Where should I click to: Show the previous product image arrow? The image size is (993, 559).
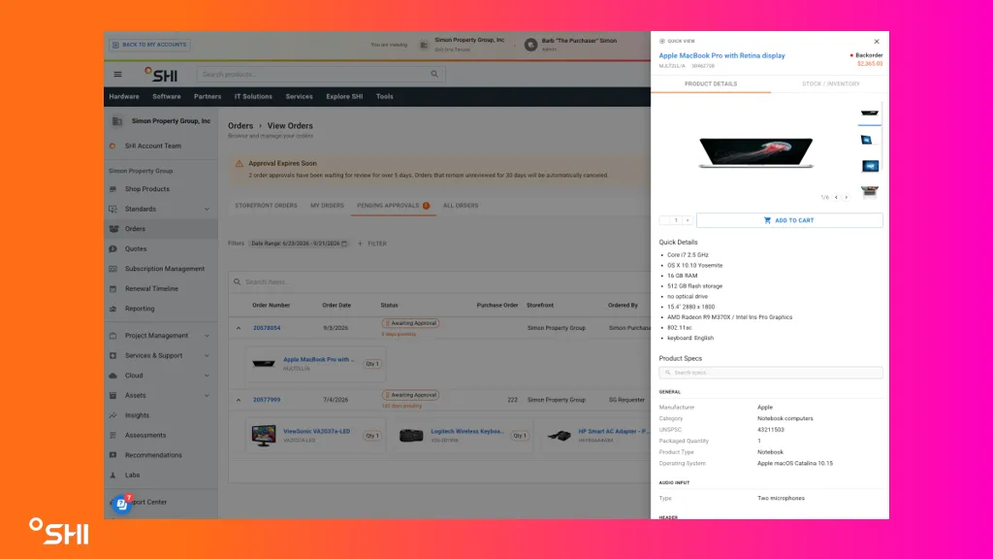pos(836,197)
